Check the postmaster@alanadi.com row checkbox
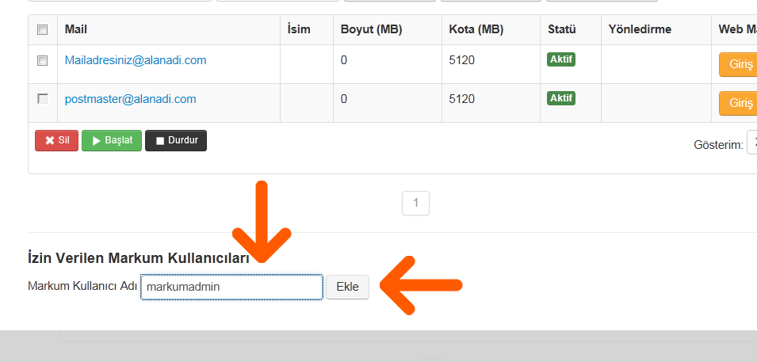 click(x=43, y=99)
